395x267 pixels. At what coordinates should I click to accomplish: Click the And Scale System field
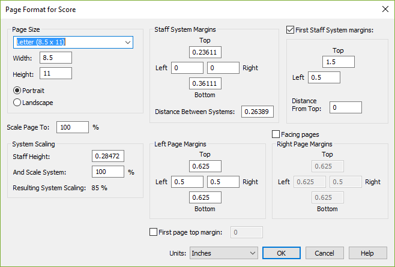point(108,172)
